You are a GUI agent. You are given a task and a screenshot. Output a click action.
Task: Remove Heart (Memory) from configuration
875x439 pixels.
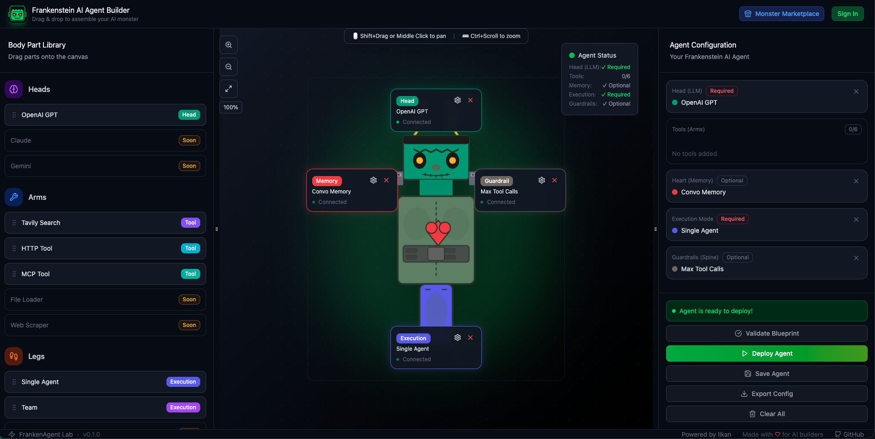coord(856,181)
